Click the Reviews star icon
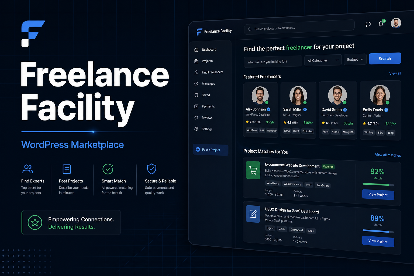The image size is (414, 276). click(x=196, y=118)
